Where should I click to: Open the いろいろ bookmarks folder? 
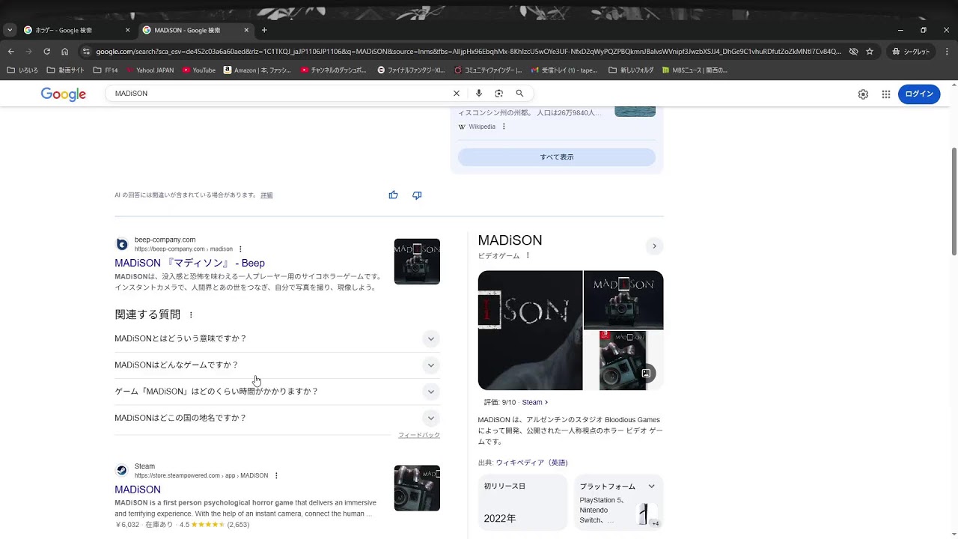tap(22, 70)
